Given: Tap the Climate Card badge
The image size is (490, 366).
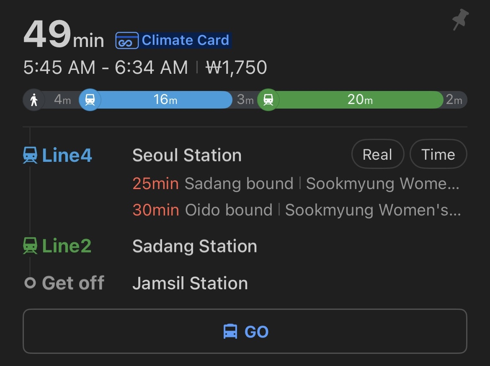Looking at the screenshot, I should [173, 41].
